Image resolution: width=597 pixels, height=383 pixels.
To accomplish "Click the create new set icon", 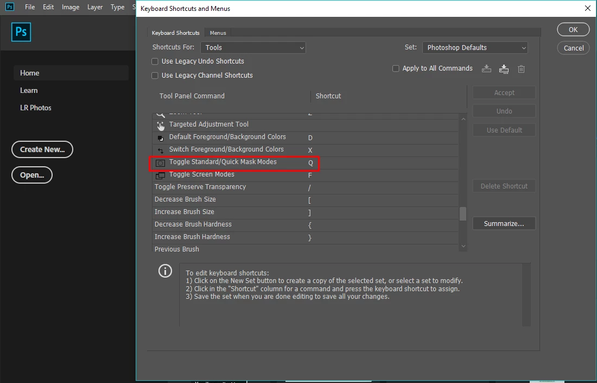I will (504, 69).
